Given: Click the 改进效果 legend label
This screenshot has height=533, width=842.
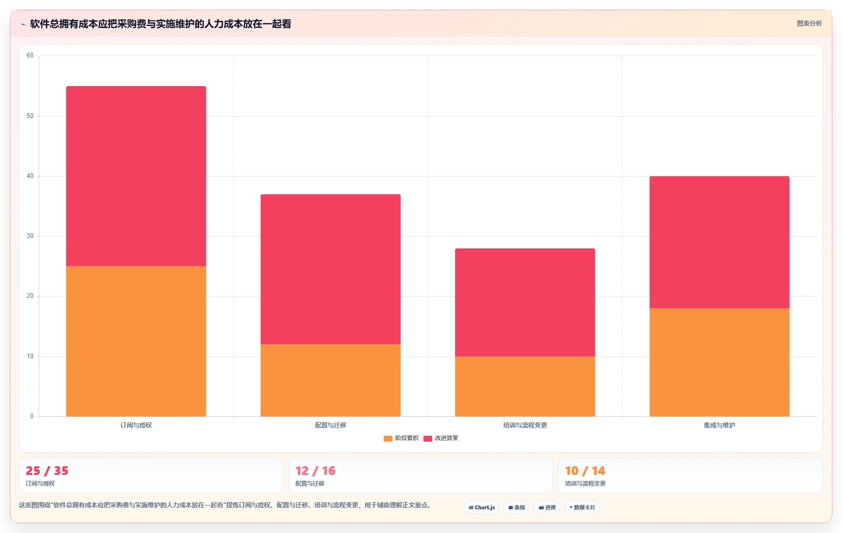Looking at the screenshot, I should tap(446, 438).
